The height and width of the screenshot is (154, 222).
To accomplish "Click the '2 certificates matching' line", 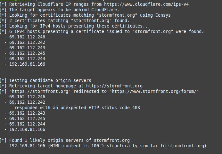I will pyautogui.click(x=65, y=21).
